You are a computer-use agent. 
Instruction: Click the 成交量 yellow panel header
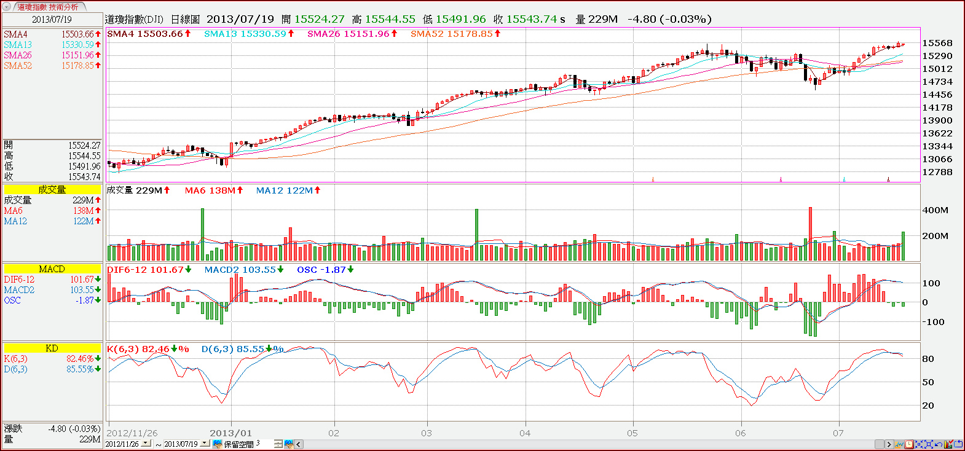pos(52,190)
